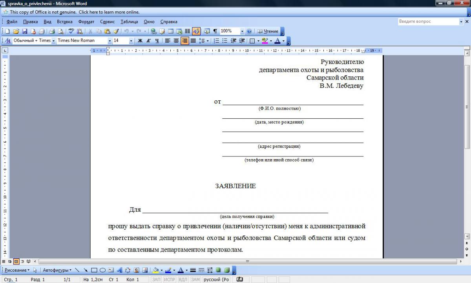Click the Чтение reading mode button
This screenshot has width=471, height=283.
268,31
